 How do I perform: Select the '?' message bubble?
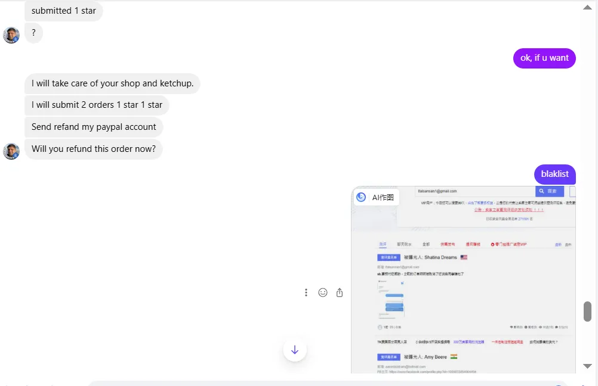point(33,33)
